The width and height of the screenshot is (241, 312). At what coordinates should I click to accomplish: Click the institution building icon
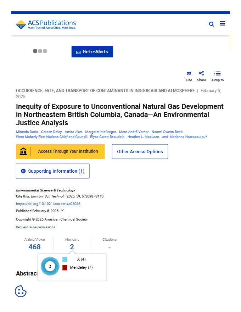pyautogui.click(x=23, y=152)
